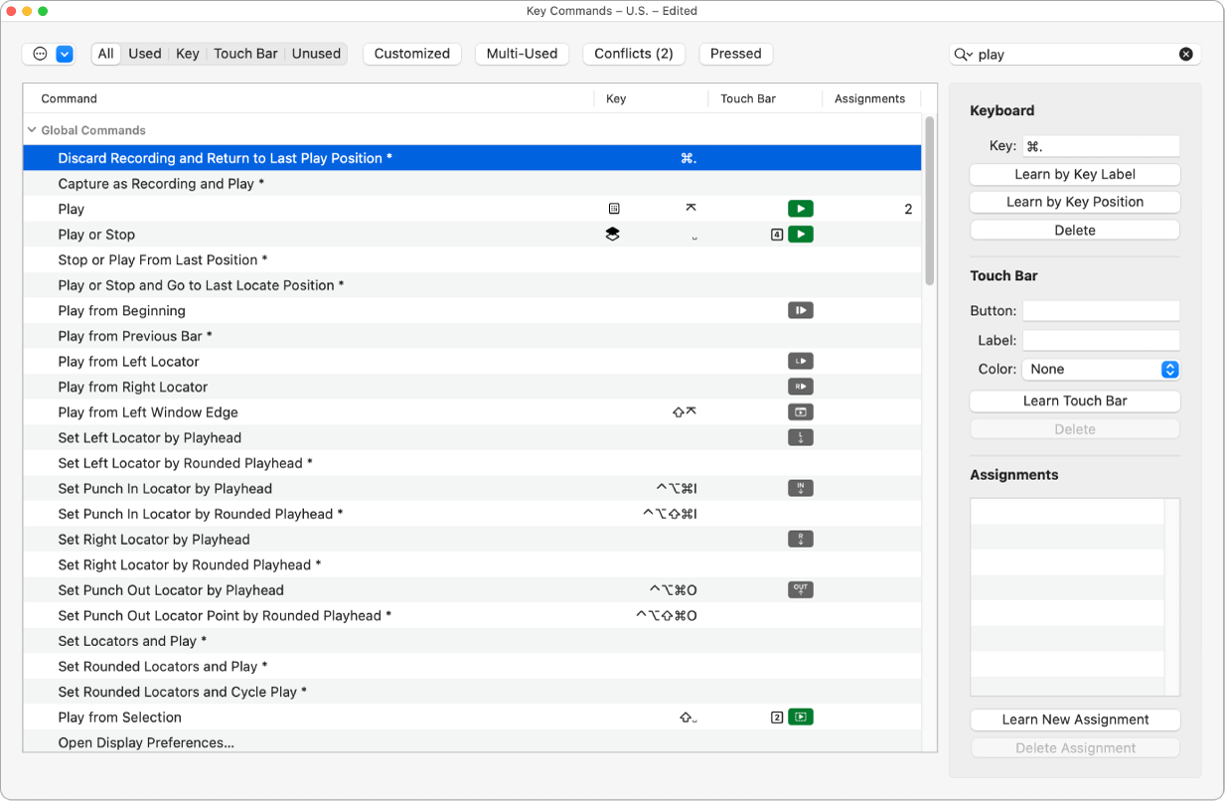Click the numbered 2 badge in Play from Selection row
This screenshot has width=1226, height=801.
tap(777, 717)
